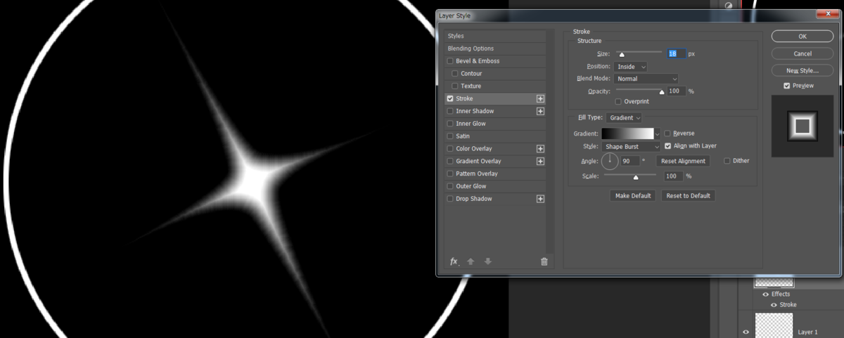Viewport: 844px width, 338px height.
Task: Enable the Inner Glow checkbox
Action: 450,124
